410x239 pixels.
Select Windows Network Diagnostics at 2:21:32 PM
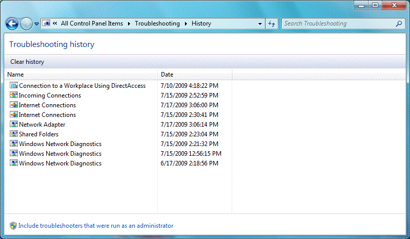60,144
